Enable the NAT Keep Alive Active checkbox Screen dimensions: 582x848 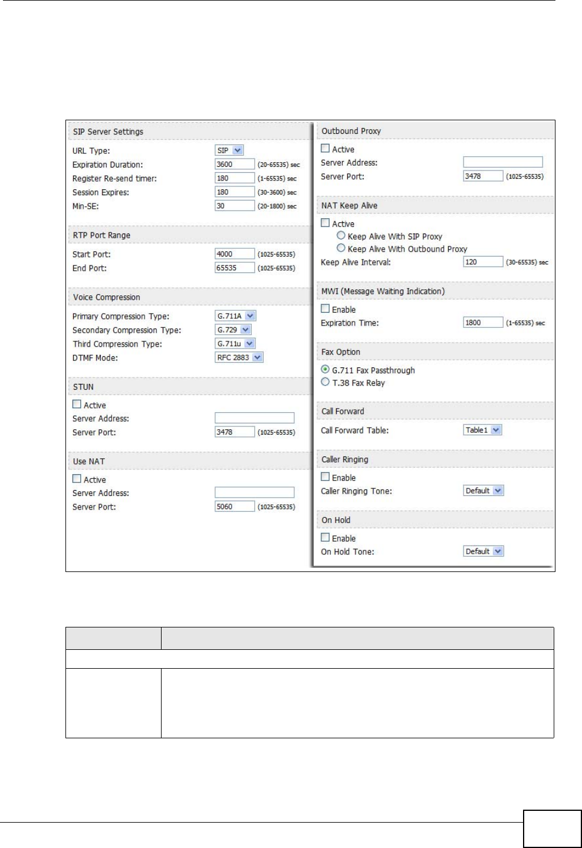tap(325, 223)
